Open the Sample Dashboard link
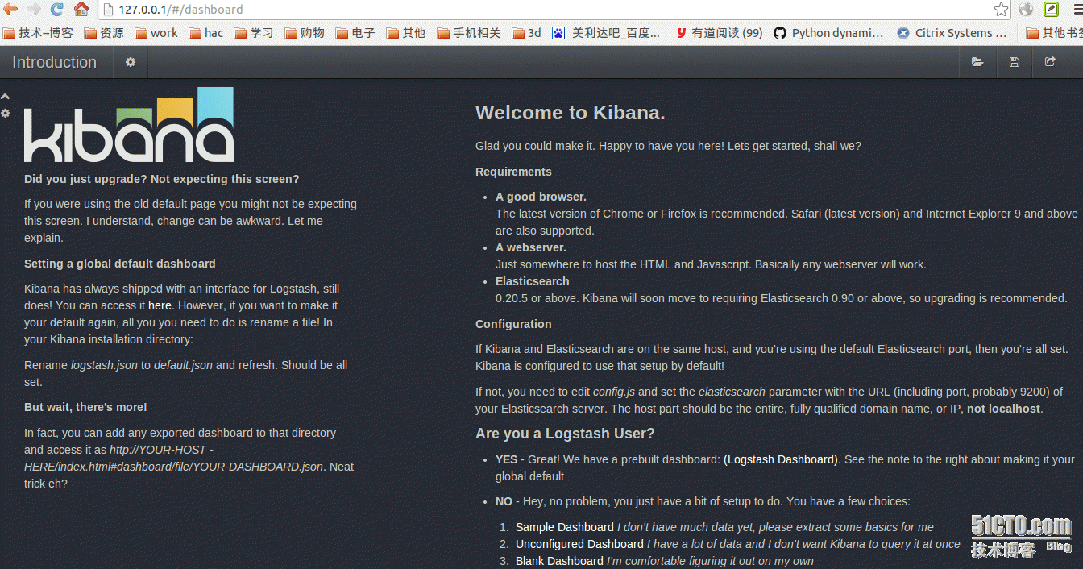Screen dimensions: 1083x569 tap(565, 527)
